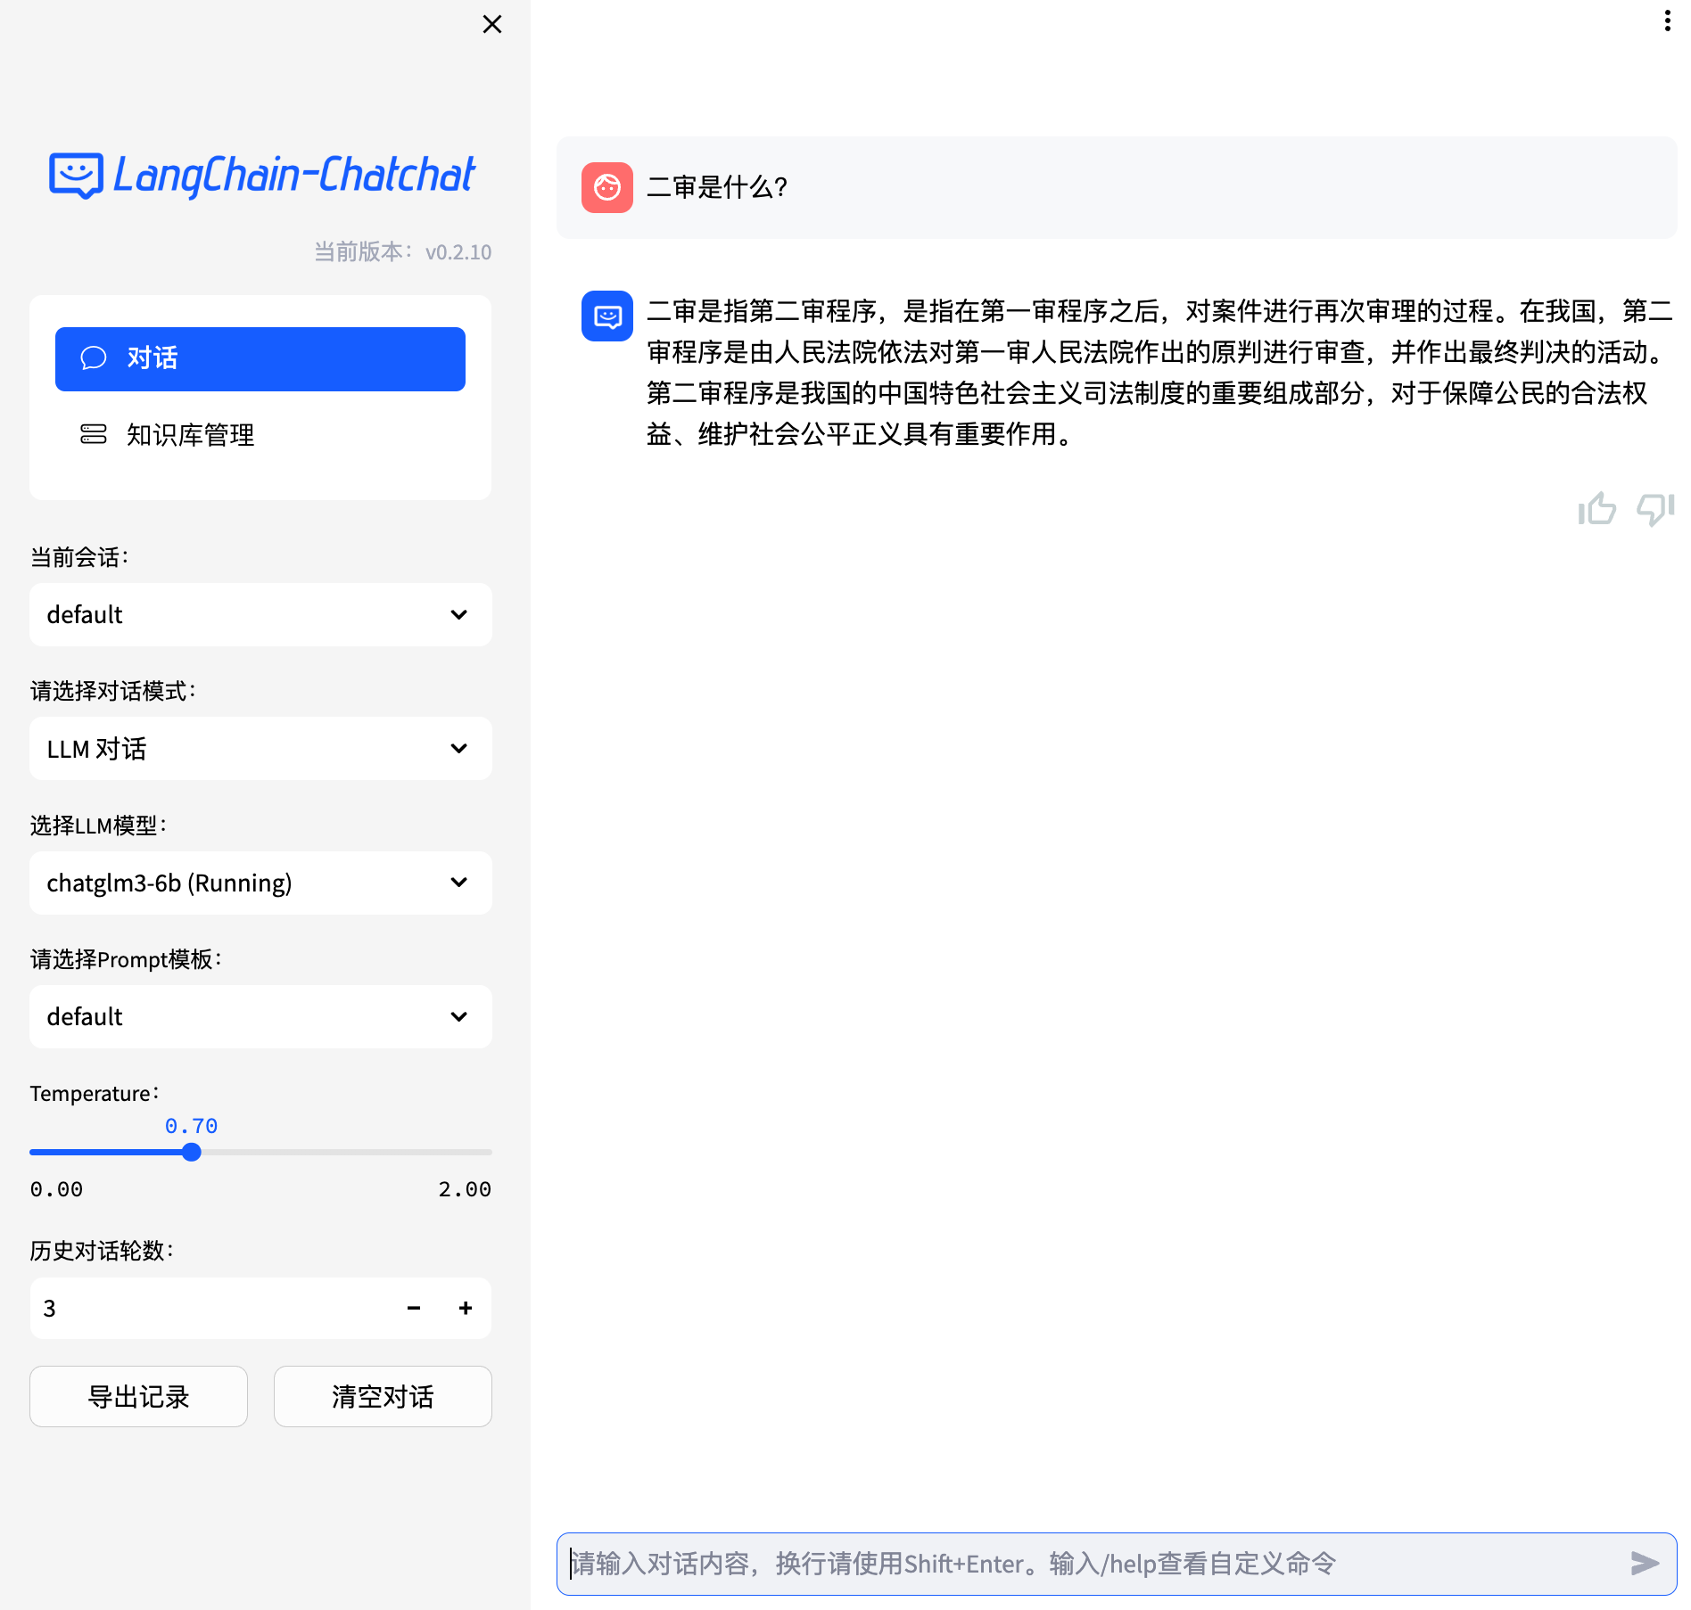
Task: Open the three-dot menu at top right
Action: [1667, 21]
